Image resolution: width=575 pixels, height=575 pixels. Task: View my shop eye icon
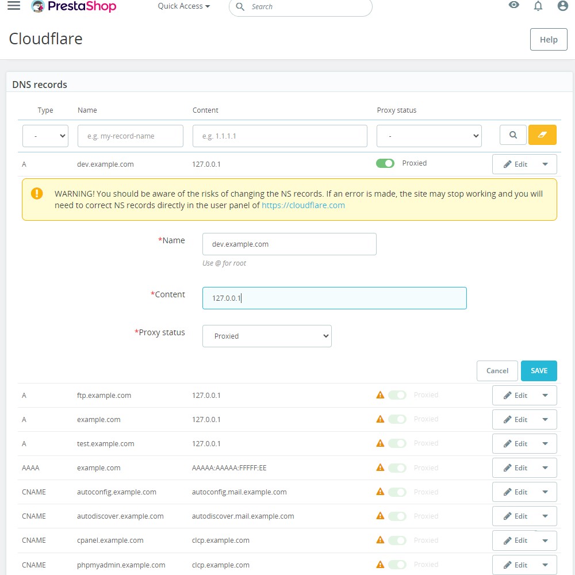click(x=513, y=5)
